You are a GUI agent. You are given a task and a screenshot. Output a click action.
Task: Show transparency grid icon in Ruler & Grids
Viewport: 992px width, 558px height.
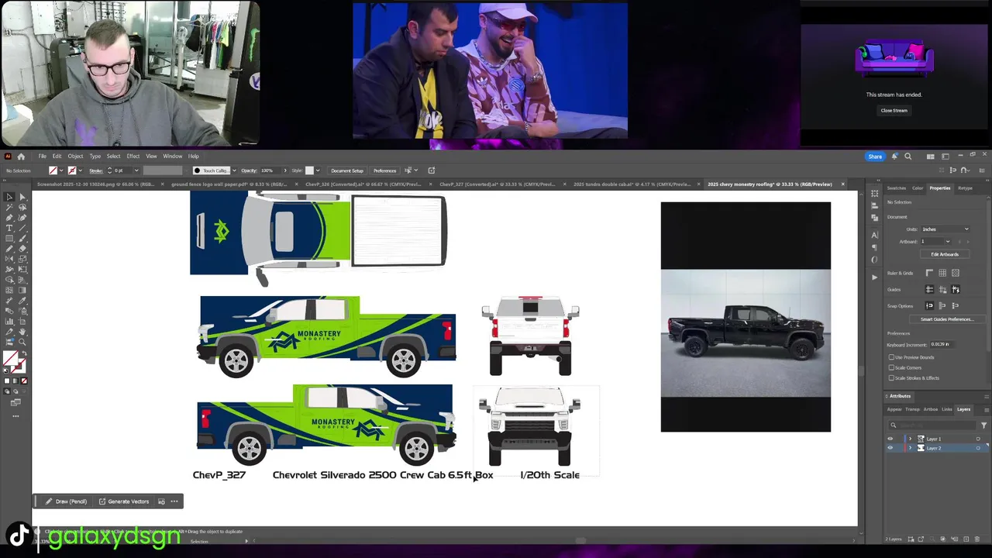coord(956,273)
